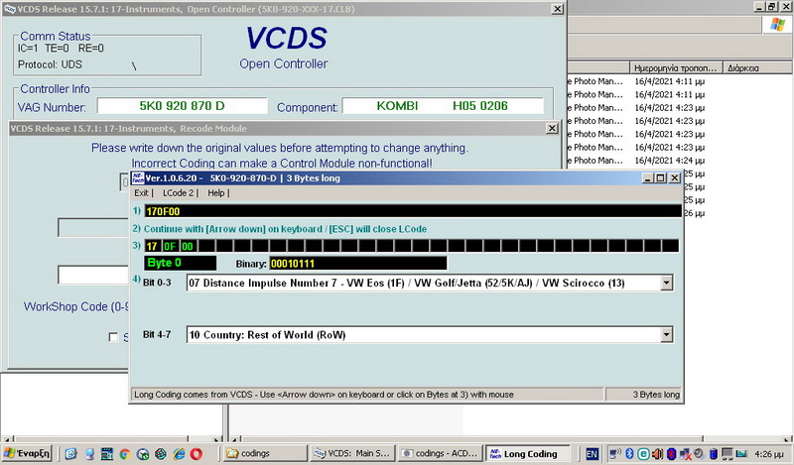Minimize the Long Coding helper window
Image resolution: width=794 pixels, height=465 pixels.
[649, 178]
